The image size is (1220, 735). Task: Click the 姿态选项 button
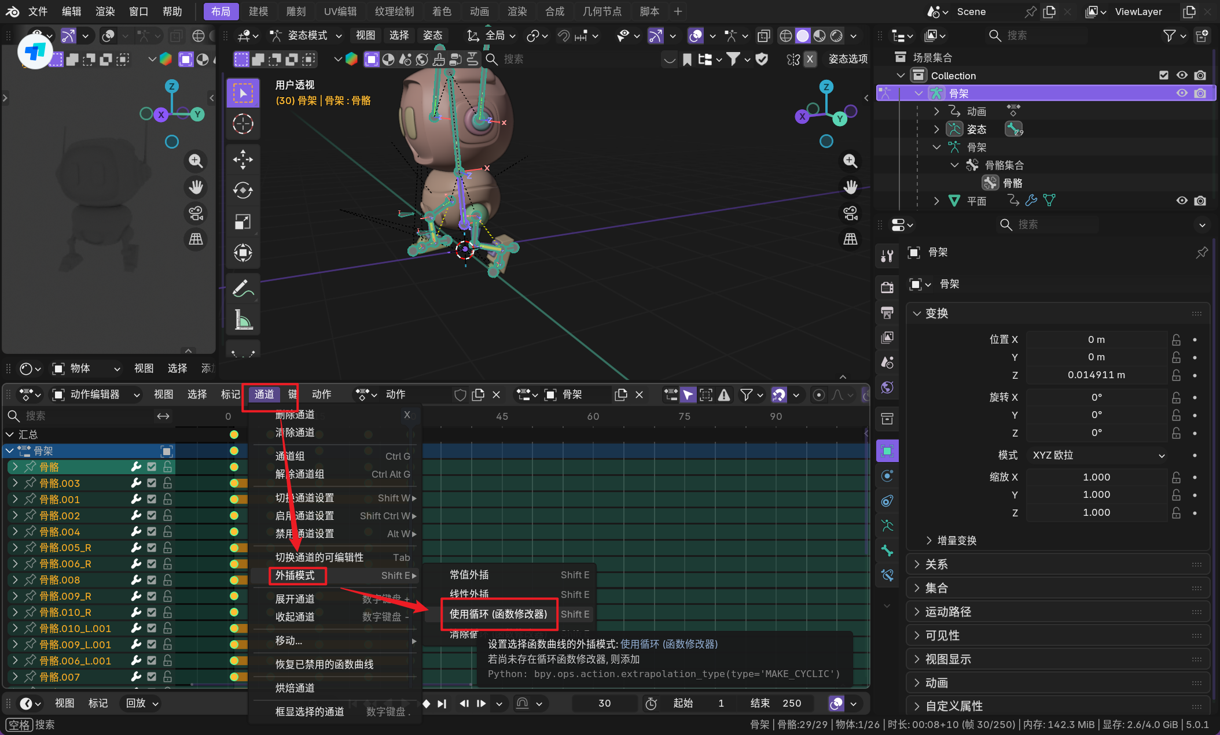[847, 59]
